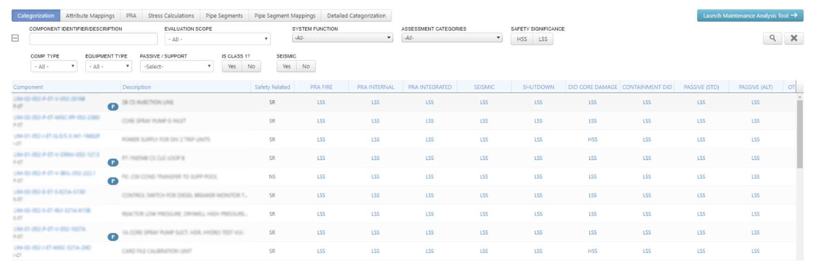
Task: Switch to the Attribute Mappings tab
Action: (x=90, y=16)
